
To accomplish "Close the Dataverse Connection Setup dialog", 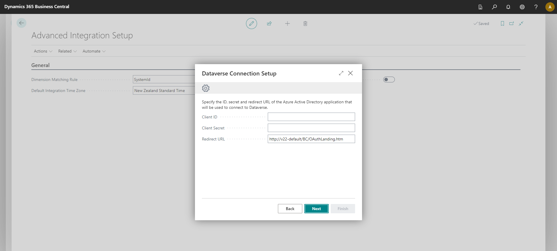I will tap(350, 73).
